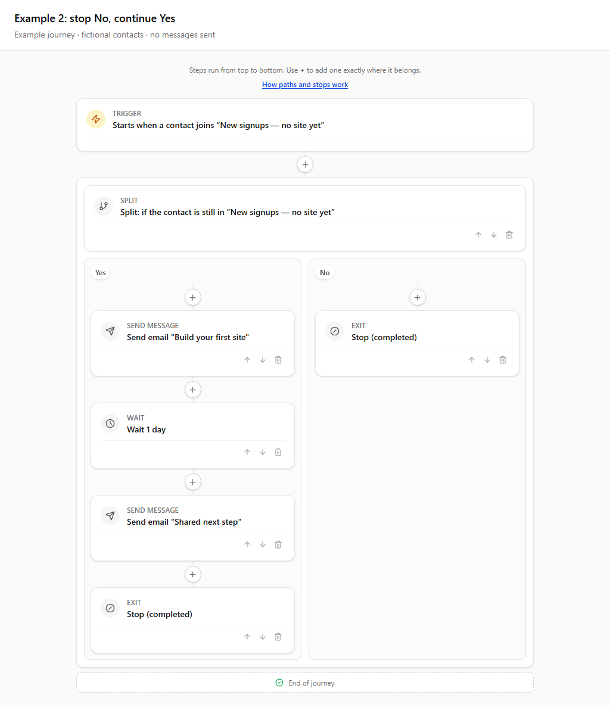Add step after the 'Wait 1 day' step

193,482
